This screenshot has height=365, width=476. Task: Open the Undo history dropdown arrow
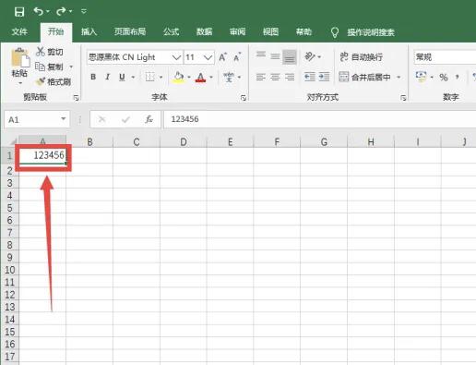[x=48, y=11]
